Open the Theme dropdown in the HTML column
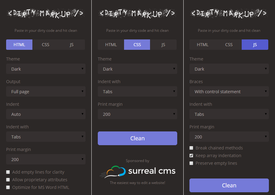Screen dimensions: 275x195 (46, 69)
